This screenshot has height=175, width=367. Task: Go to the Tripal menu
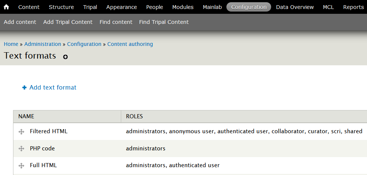pos(90,7)
